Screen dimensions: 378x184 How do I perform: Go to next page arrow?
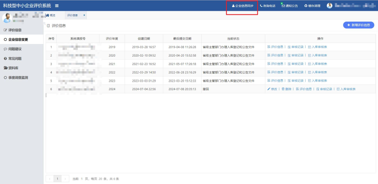coord(65,179)
